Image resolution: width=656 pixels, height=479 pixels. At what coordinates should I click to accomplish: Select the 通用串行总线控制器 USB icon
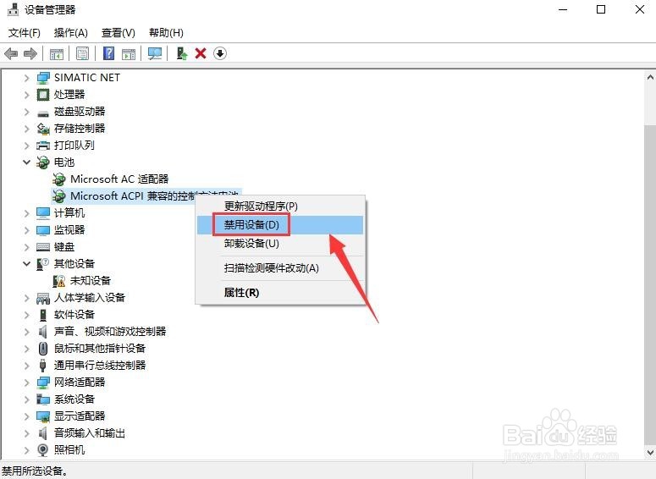[x=42, y=366]
